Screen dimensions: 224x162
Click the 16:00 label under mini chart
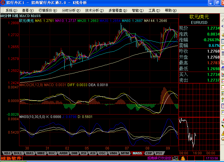197,153
